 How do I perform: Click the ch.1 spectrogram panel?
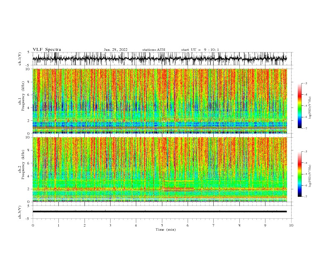point(160,101)
